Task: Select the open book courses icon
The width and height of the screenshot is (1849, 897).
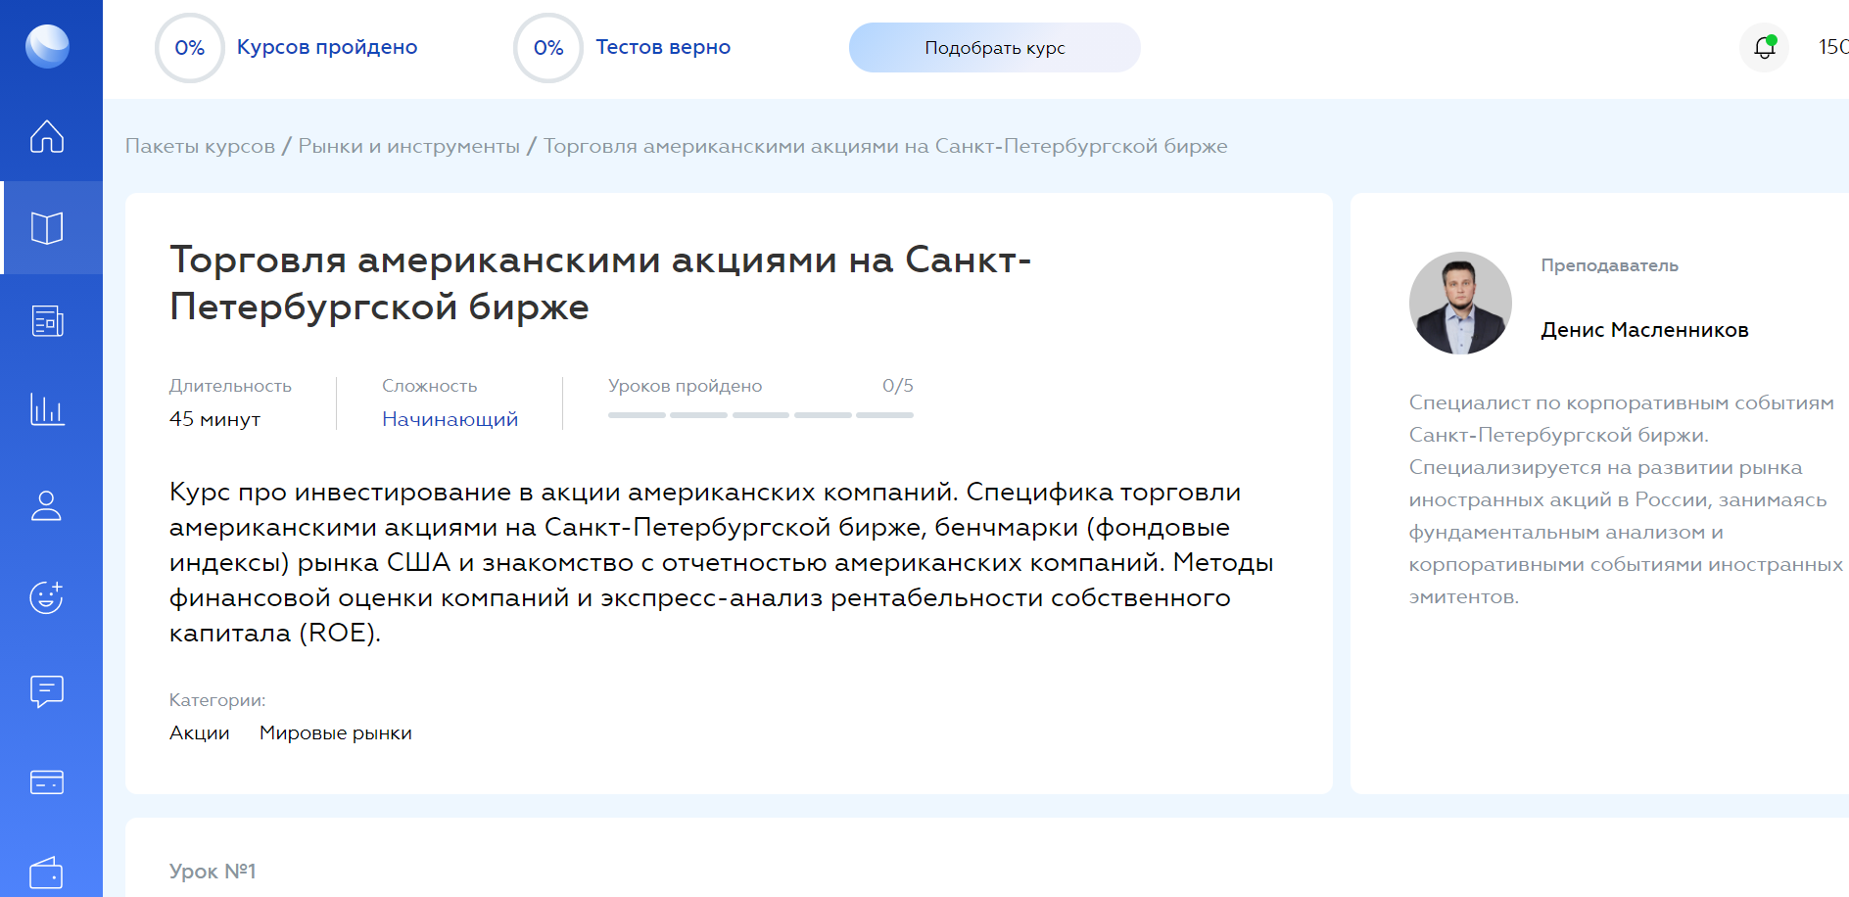Action: coord(47,228)
